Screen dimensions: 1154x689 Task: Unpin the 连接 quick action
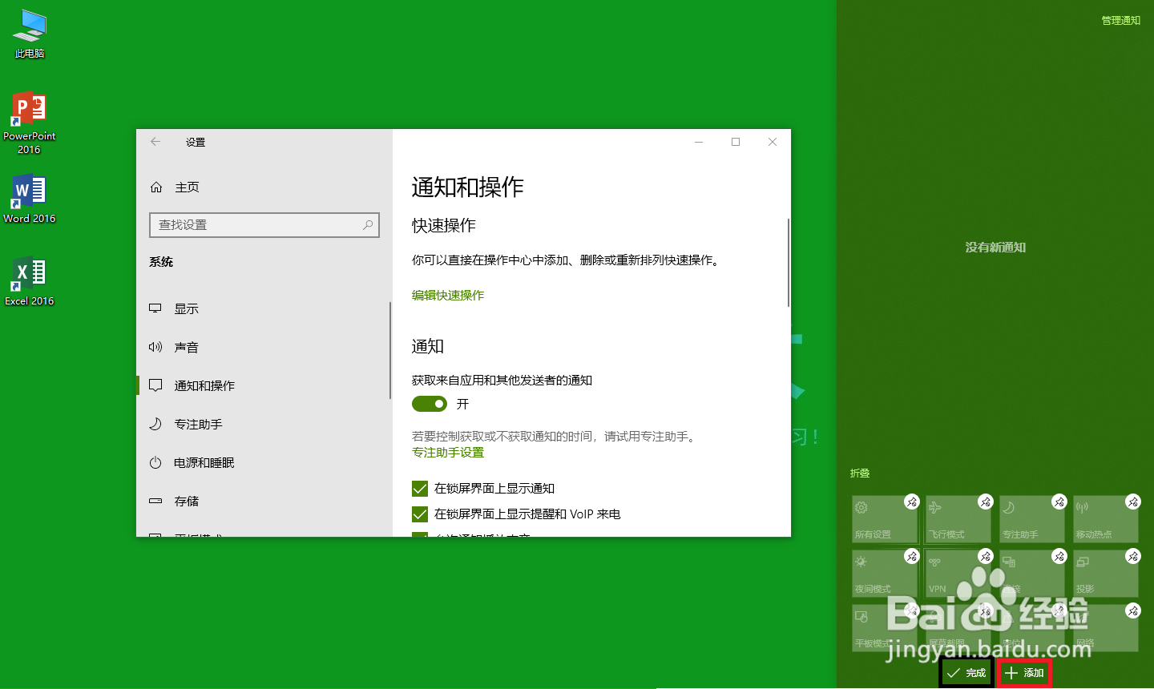point(1059,556)
